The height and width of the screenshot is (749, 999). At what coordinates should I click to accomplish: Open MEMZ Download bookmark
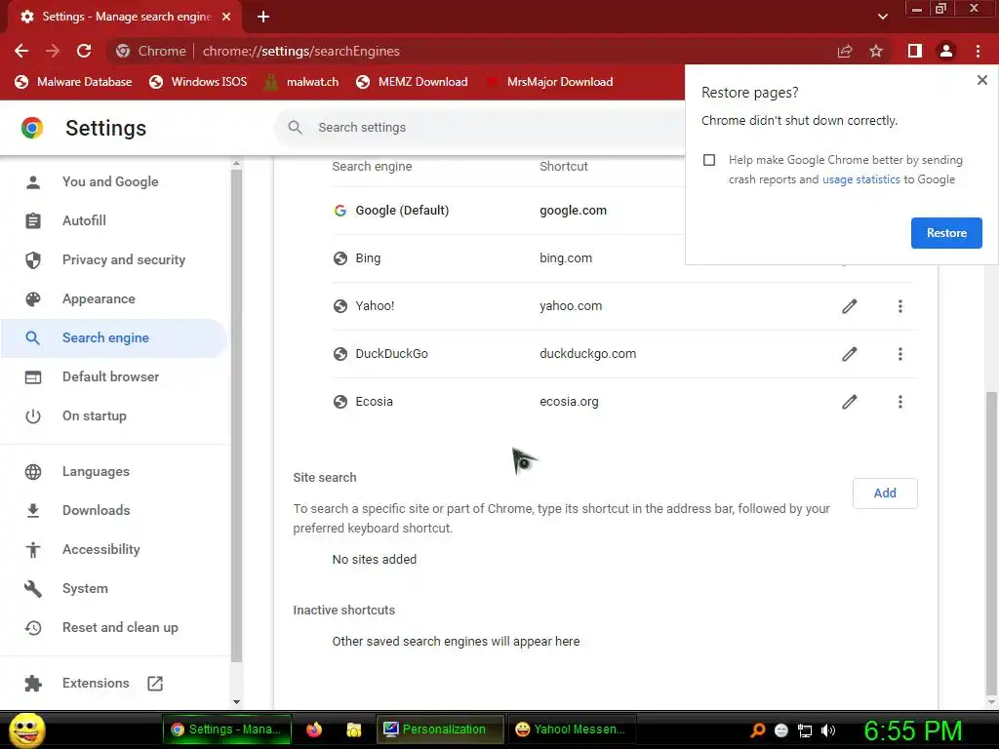(413, 82)
